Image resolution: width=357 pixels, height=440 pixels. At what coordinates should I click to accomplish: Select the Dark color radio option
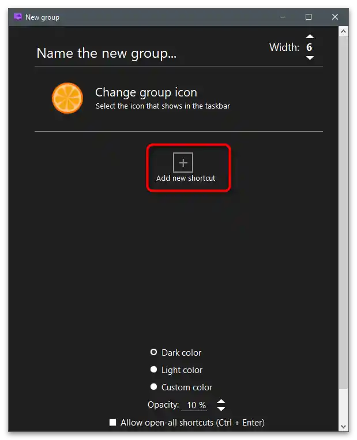(x=153, y=352)
